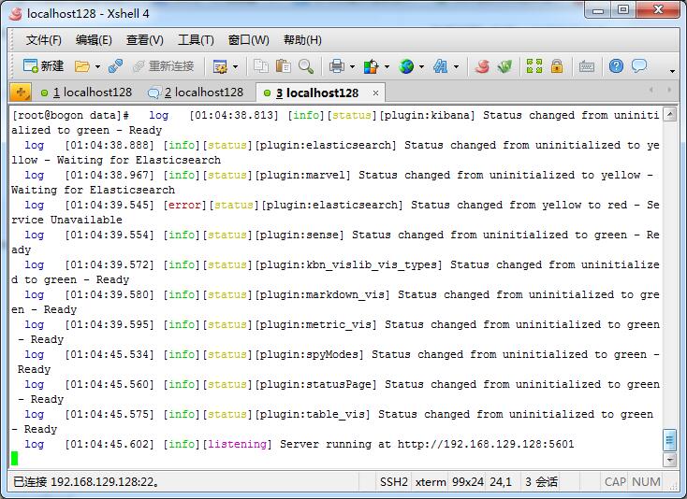Click the 99x24 terminal size indicator
687x499 pixels.
click(467, 482)
